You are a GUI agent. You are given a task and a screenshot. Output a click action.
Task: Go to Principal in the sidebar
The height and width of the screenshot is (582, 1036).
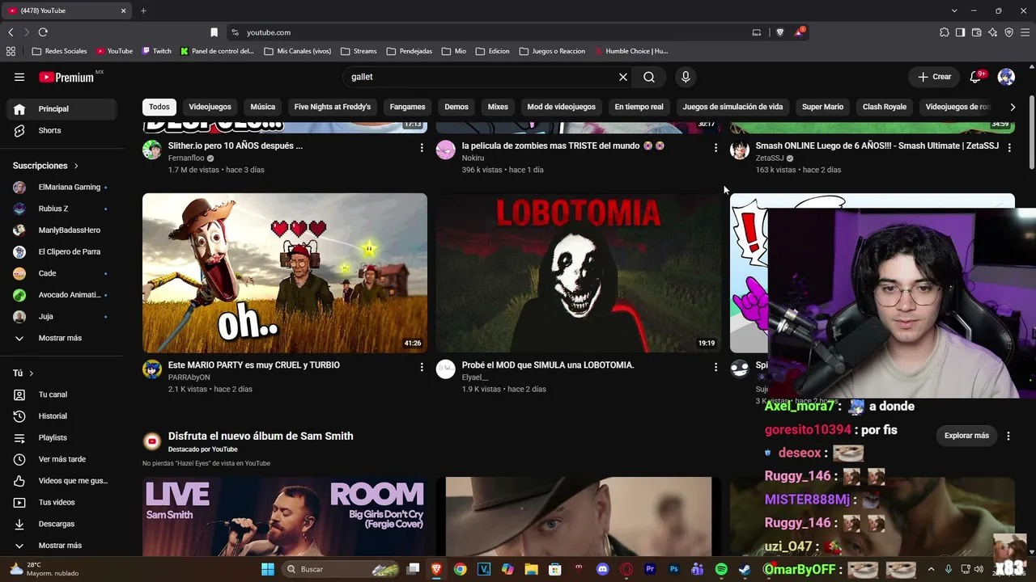click(62, 109)
